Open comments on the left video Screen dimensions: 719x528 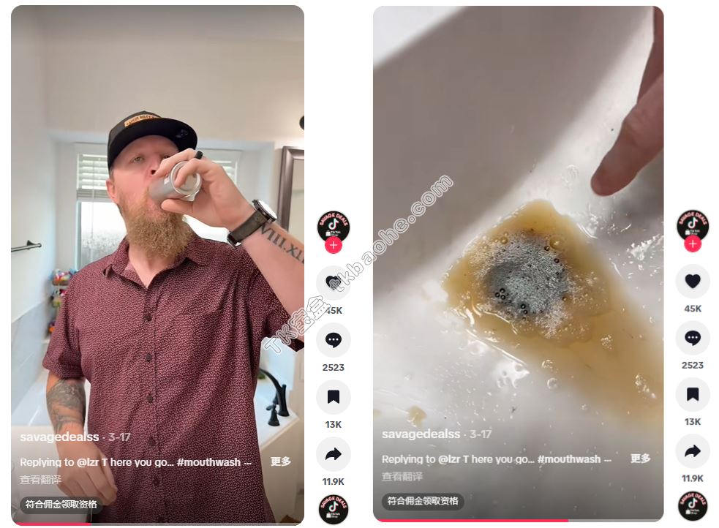click(334, 340)
